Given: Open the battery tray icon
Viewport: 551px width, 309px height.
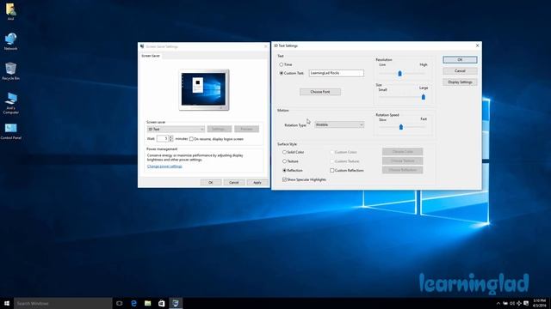Looking at the screenshot, I should click(x=505, y=303).
